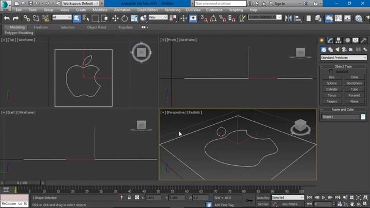The image size is (370, 208).
Task: Click the search keyword input field
Action: tap(220, 3)
